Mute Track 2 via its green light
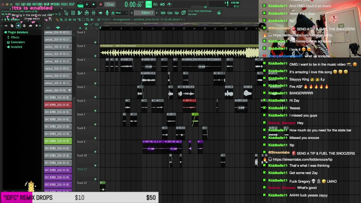 coord(95,56)
